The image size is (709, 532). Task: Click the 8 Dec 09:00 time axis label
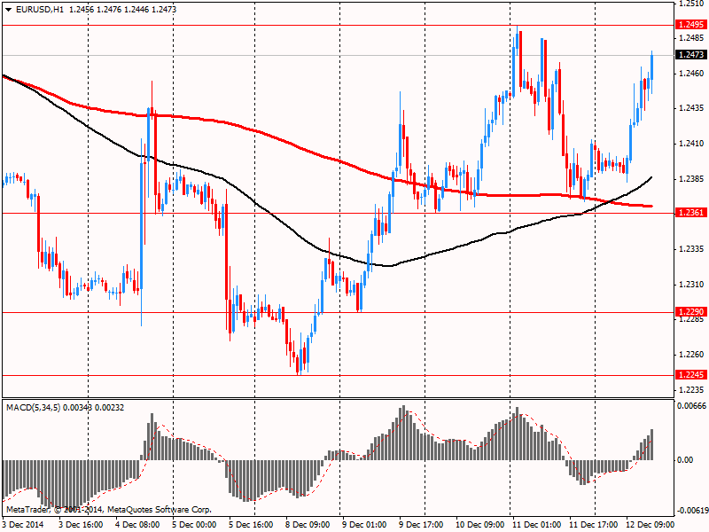click(x=308, y=524)
